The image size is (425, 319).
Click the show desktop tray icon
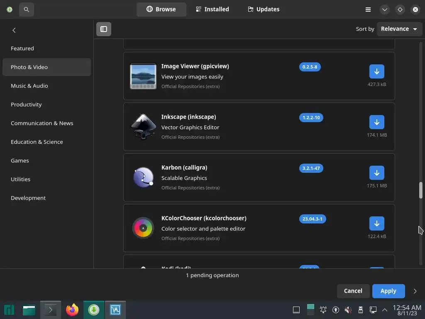click(x=296, y=310)
